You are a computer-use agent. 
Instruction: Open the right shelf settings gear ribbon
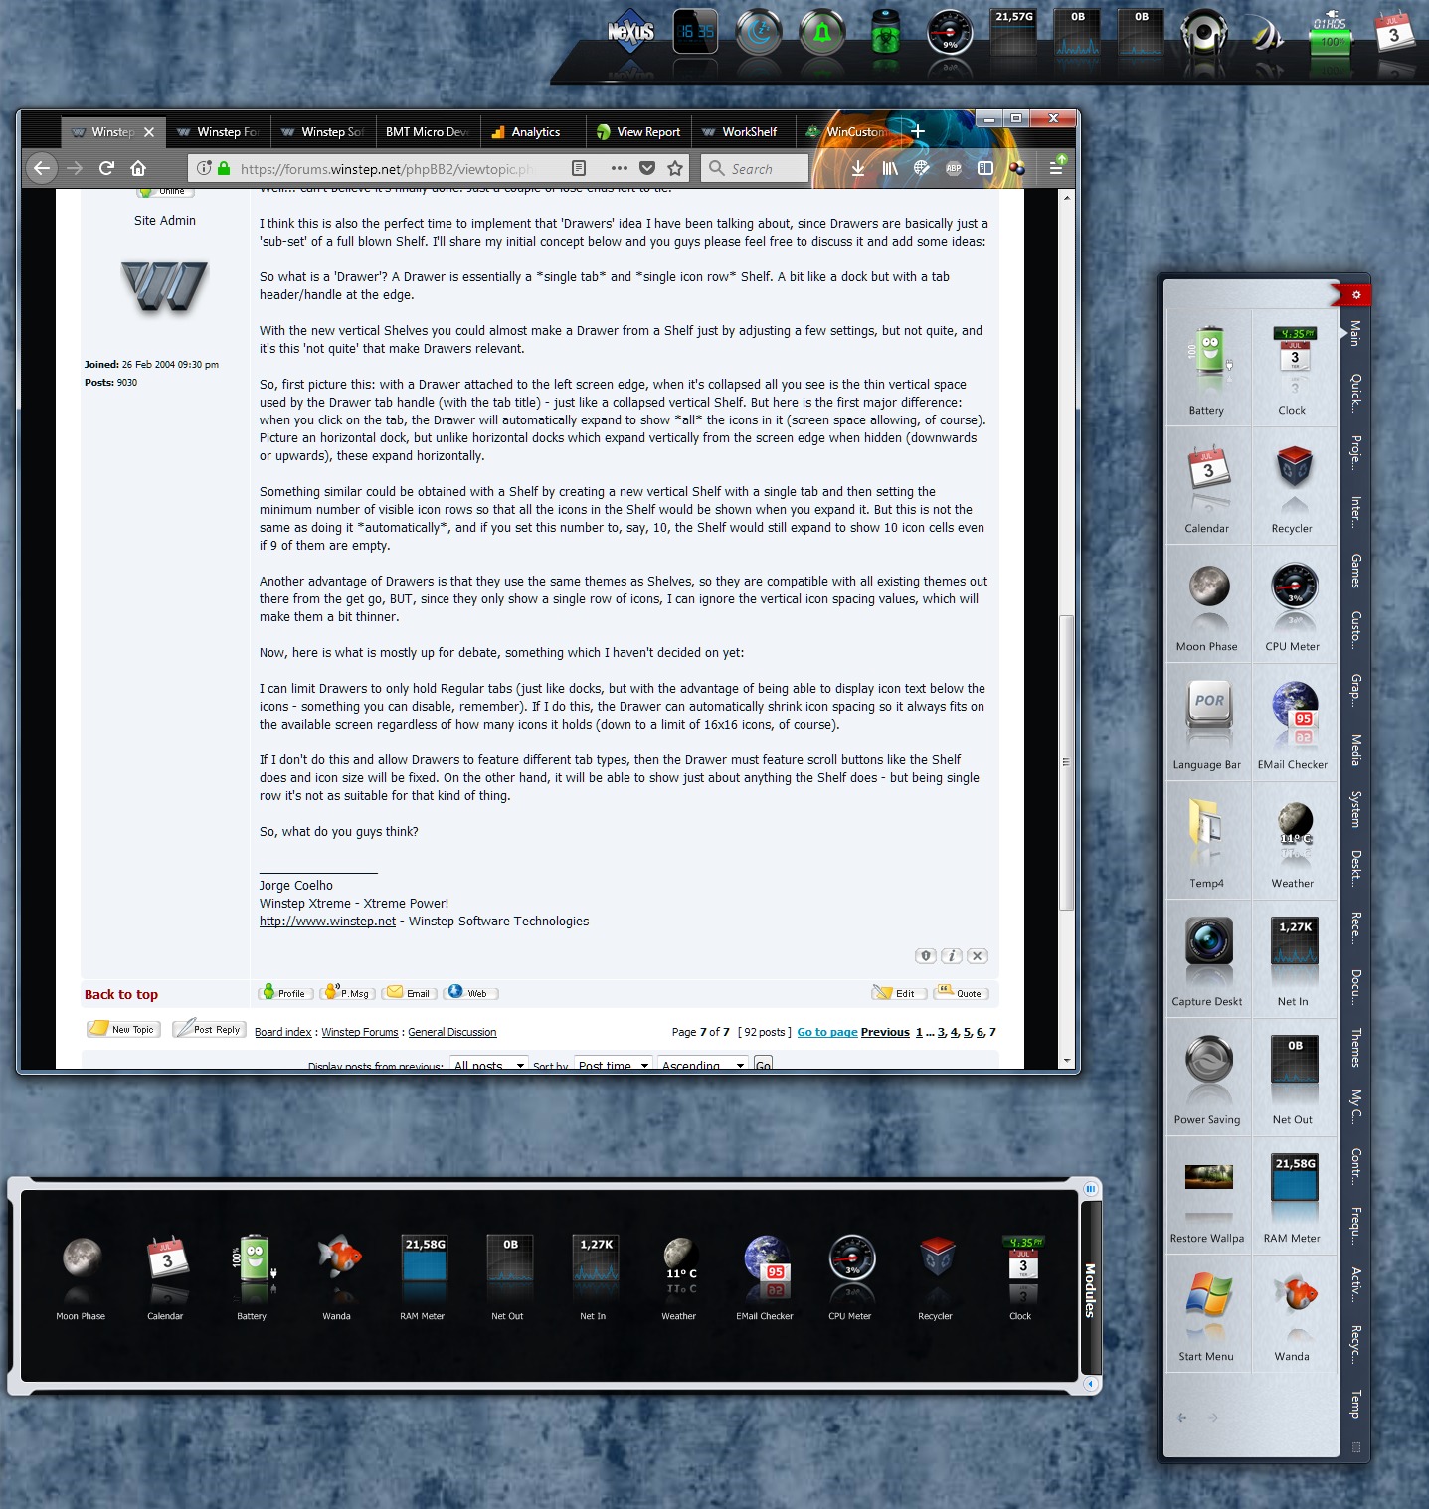click(x=1354, y=295)
